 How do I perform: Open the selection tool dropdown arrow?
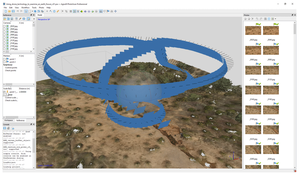(32, 11)
